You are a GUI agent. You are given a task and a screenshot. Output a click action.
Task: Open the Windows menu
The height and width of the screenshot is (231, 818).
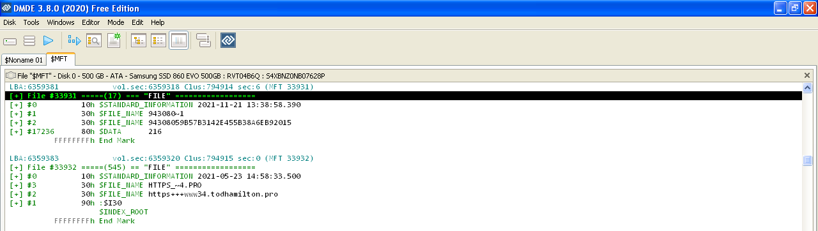tap(61, 22)
